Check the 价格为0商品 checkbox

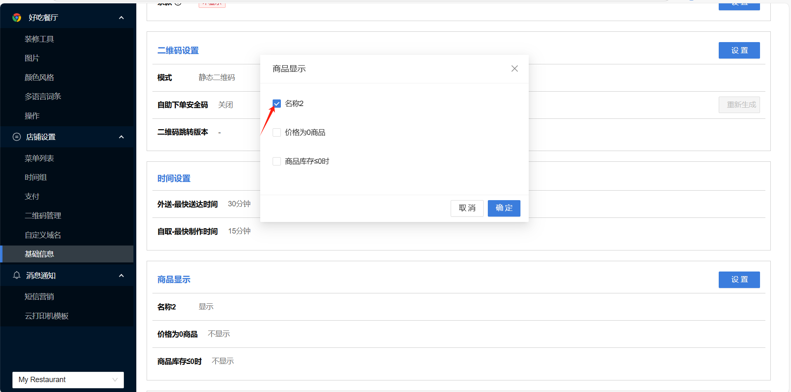277,132
